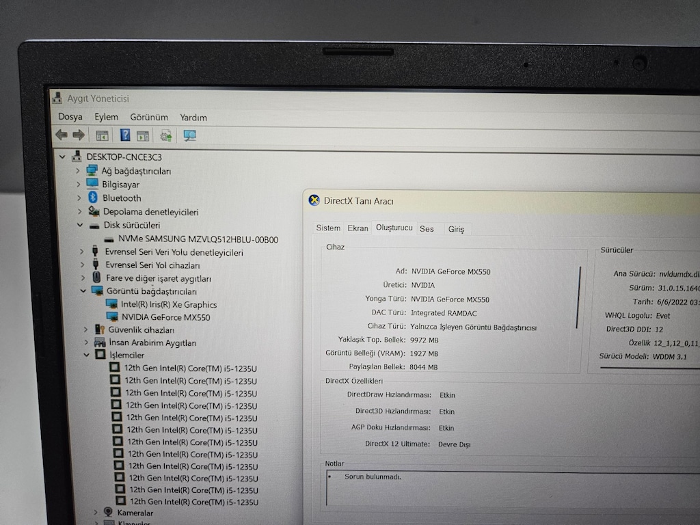Click the WHQL Logolu 'Evet' value
The width and height of the screenshot is (700, 525).
(x=663, y=316)
